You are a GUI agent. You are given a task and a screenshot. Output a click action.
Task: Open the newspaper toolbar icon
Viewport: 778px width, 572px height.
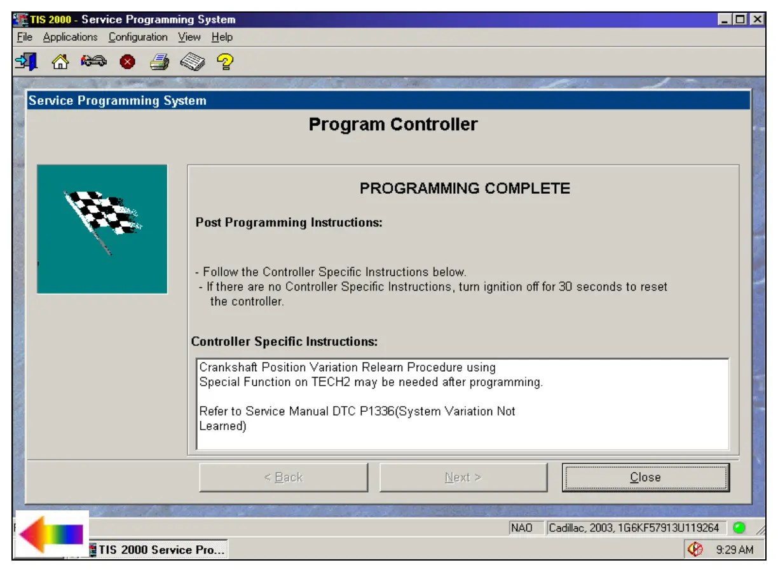pos(193,62)
